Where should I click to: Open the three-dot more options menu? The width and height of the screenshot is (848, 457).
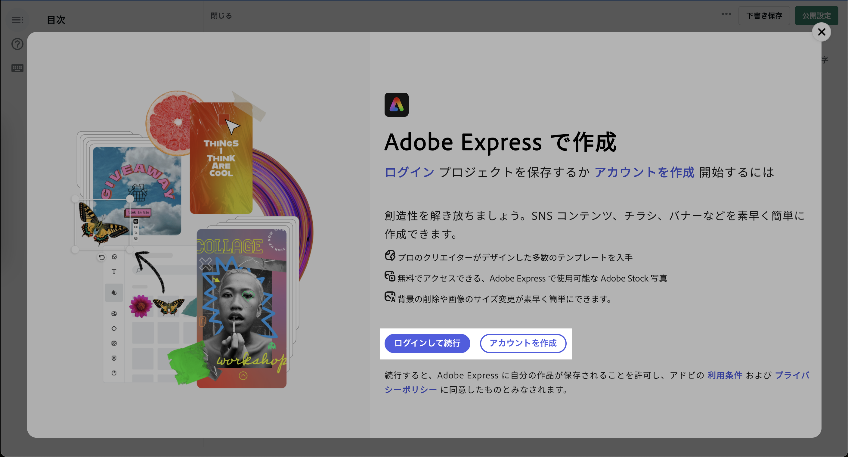726,14
